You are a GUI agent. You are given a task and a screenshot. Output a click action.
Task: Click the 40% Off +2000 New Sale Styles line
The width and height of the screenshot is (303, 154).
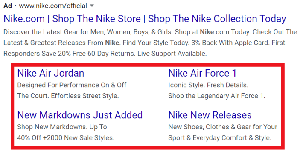[66, 138]
